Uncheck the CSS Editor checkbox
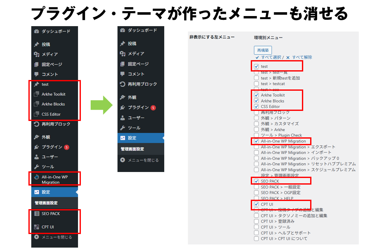The height and width of the screenshot is (252, 379). [256, 106]
